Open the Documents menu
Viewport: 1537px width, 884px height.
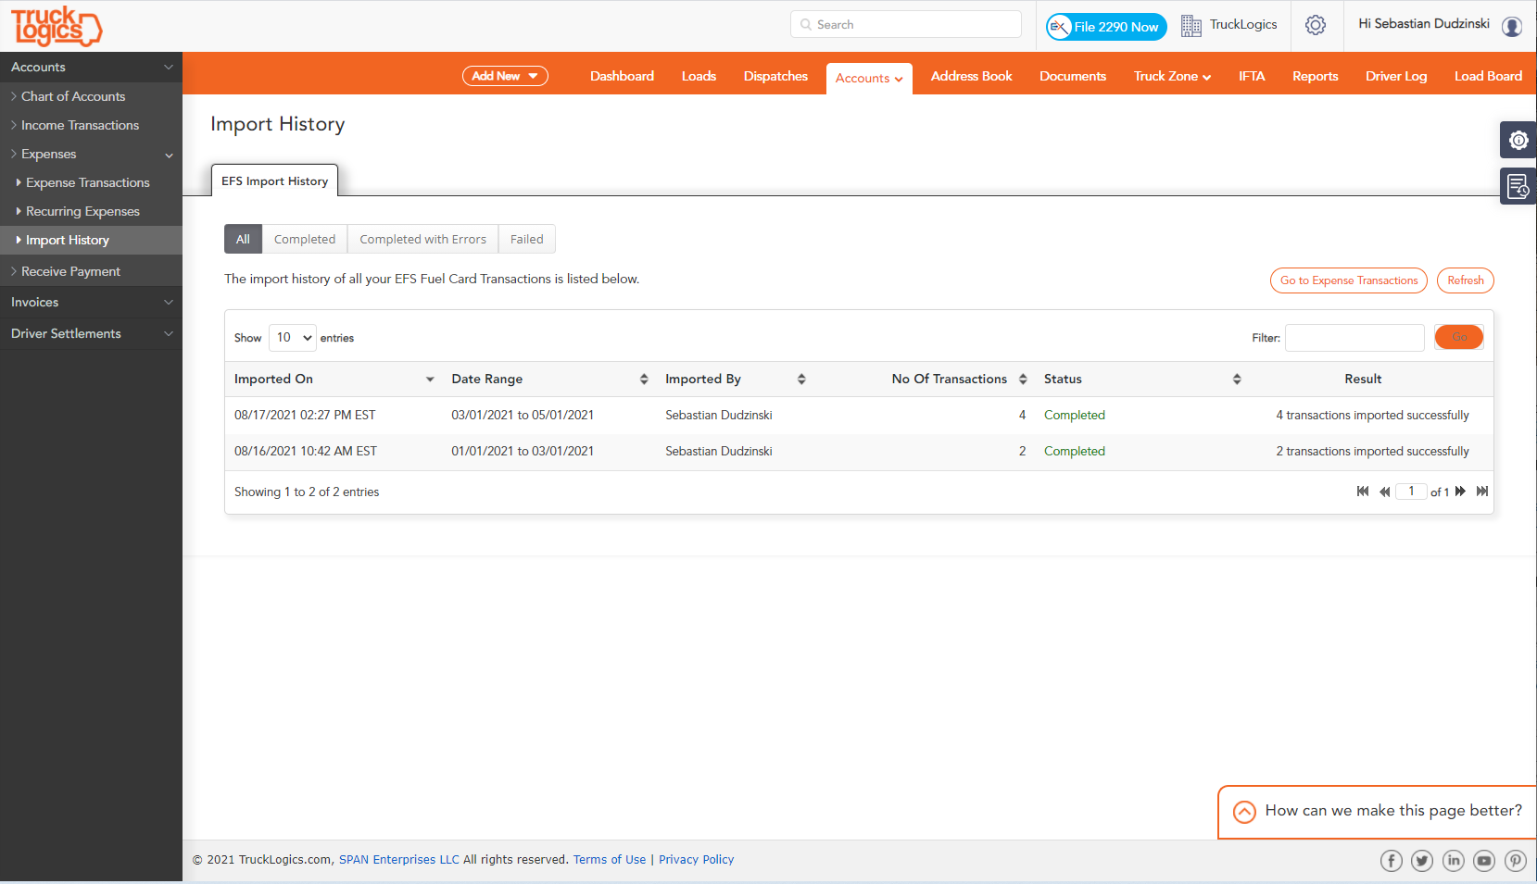[1073, 76]
